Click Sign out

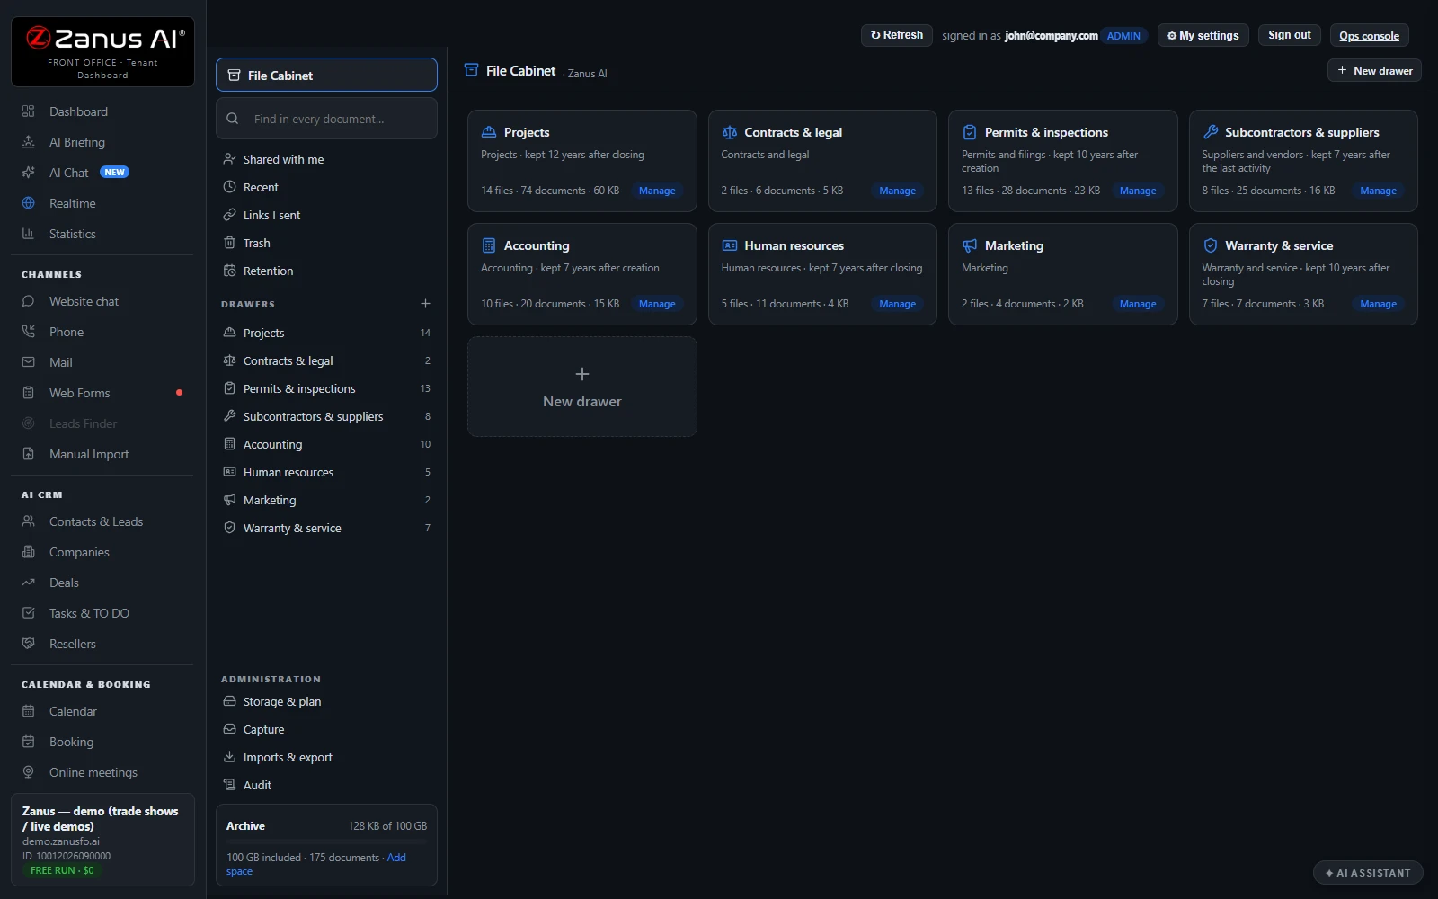1289,35
